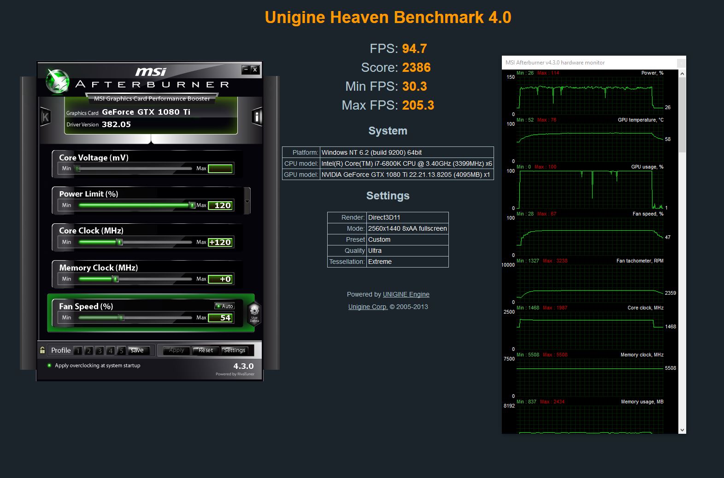
Task: Close the hardware monitor window
Action: pyautogui.click(x=681, y=63)
